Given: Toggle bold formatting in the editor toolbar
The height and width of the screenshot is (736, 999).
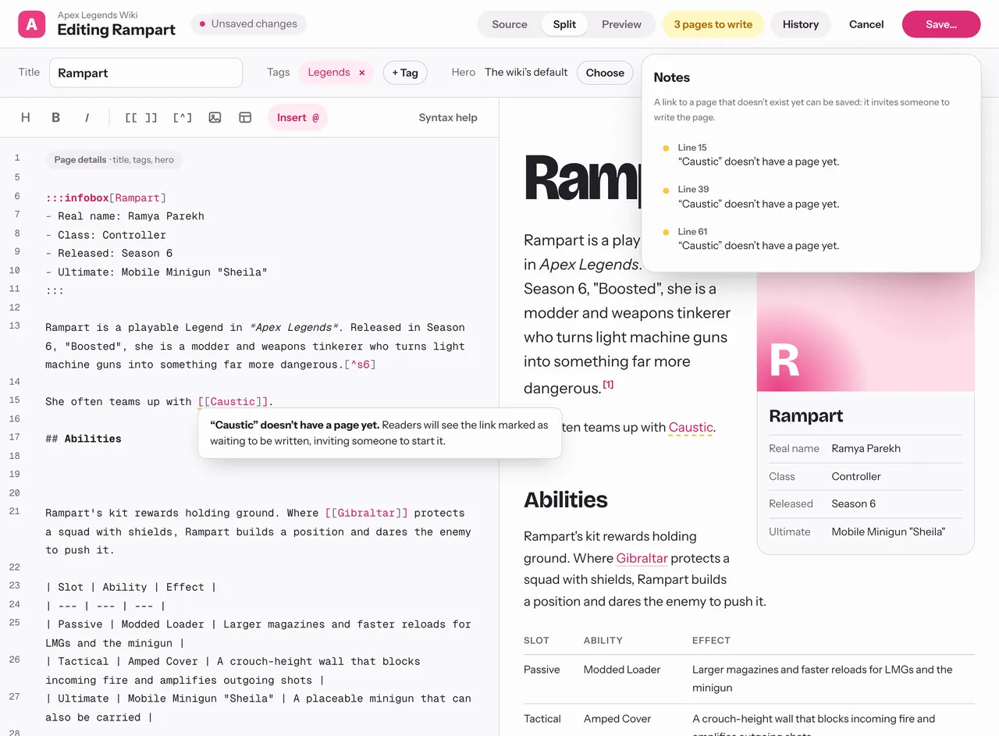Looking at the screenshot, I should 56,118.
